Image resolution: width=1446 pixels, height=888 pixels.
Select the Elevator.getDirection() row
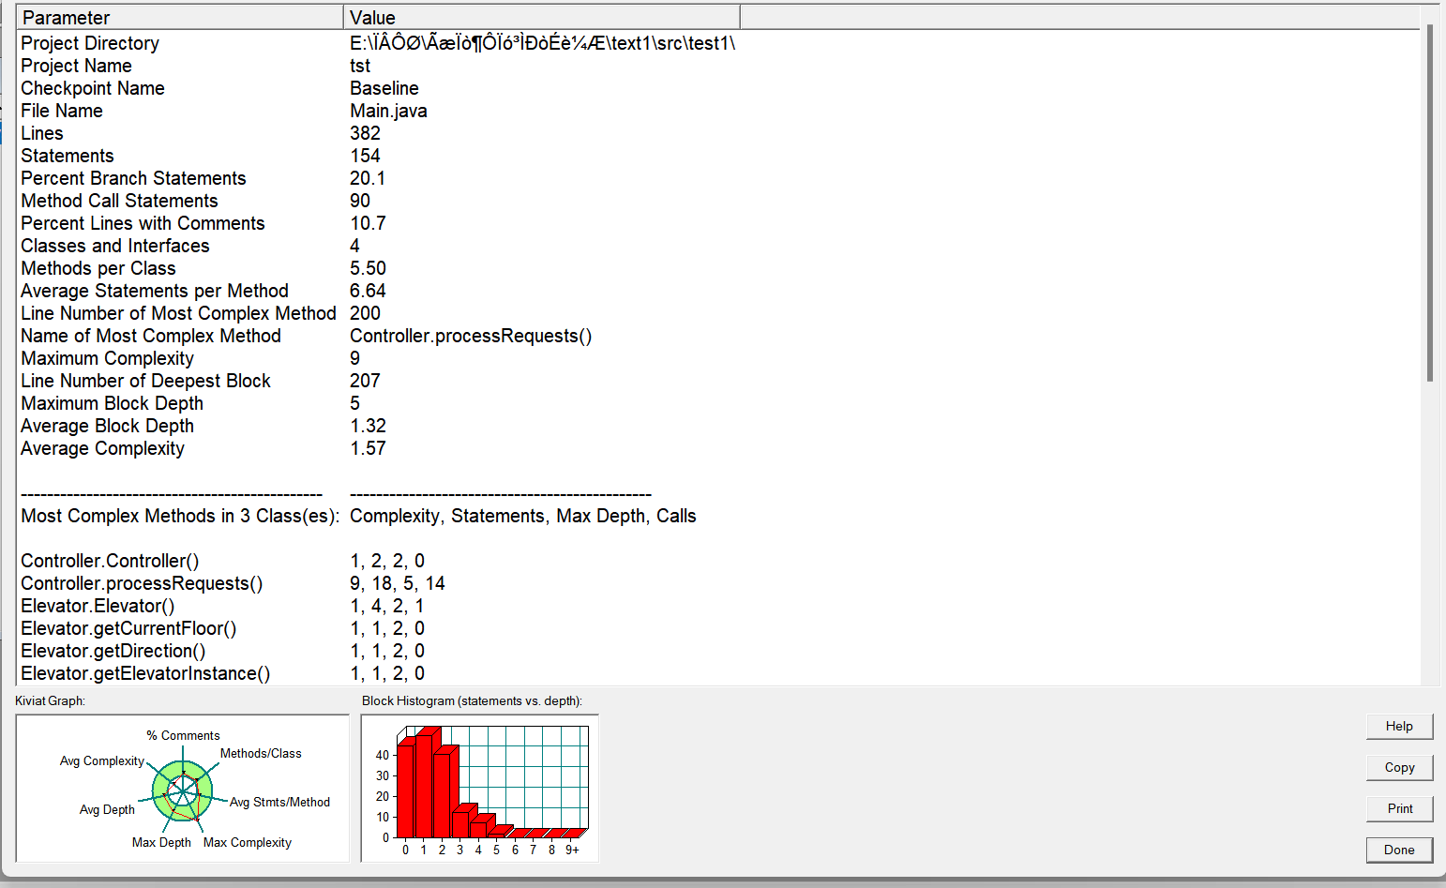point(718,651)
